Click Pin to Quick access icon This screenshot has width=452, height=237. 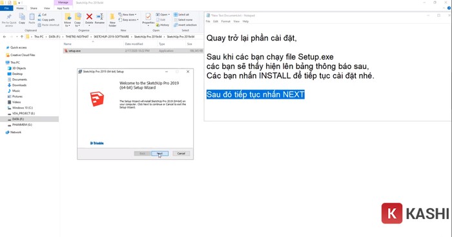click(9, 17)
